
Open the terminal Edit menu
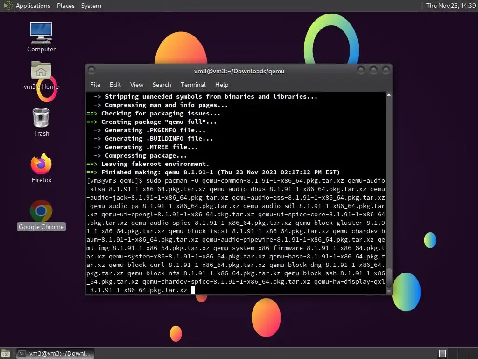(x=115, y=85)
